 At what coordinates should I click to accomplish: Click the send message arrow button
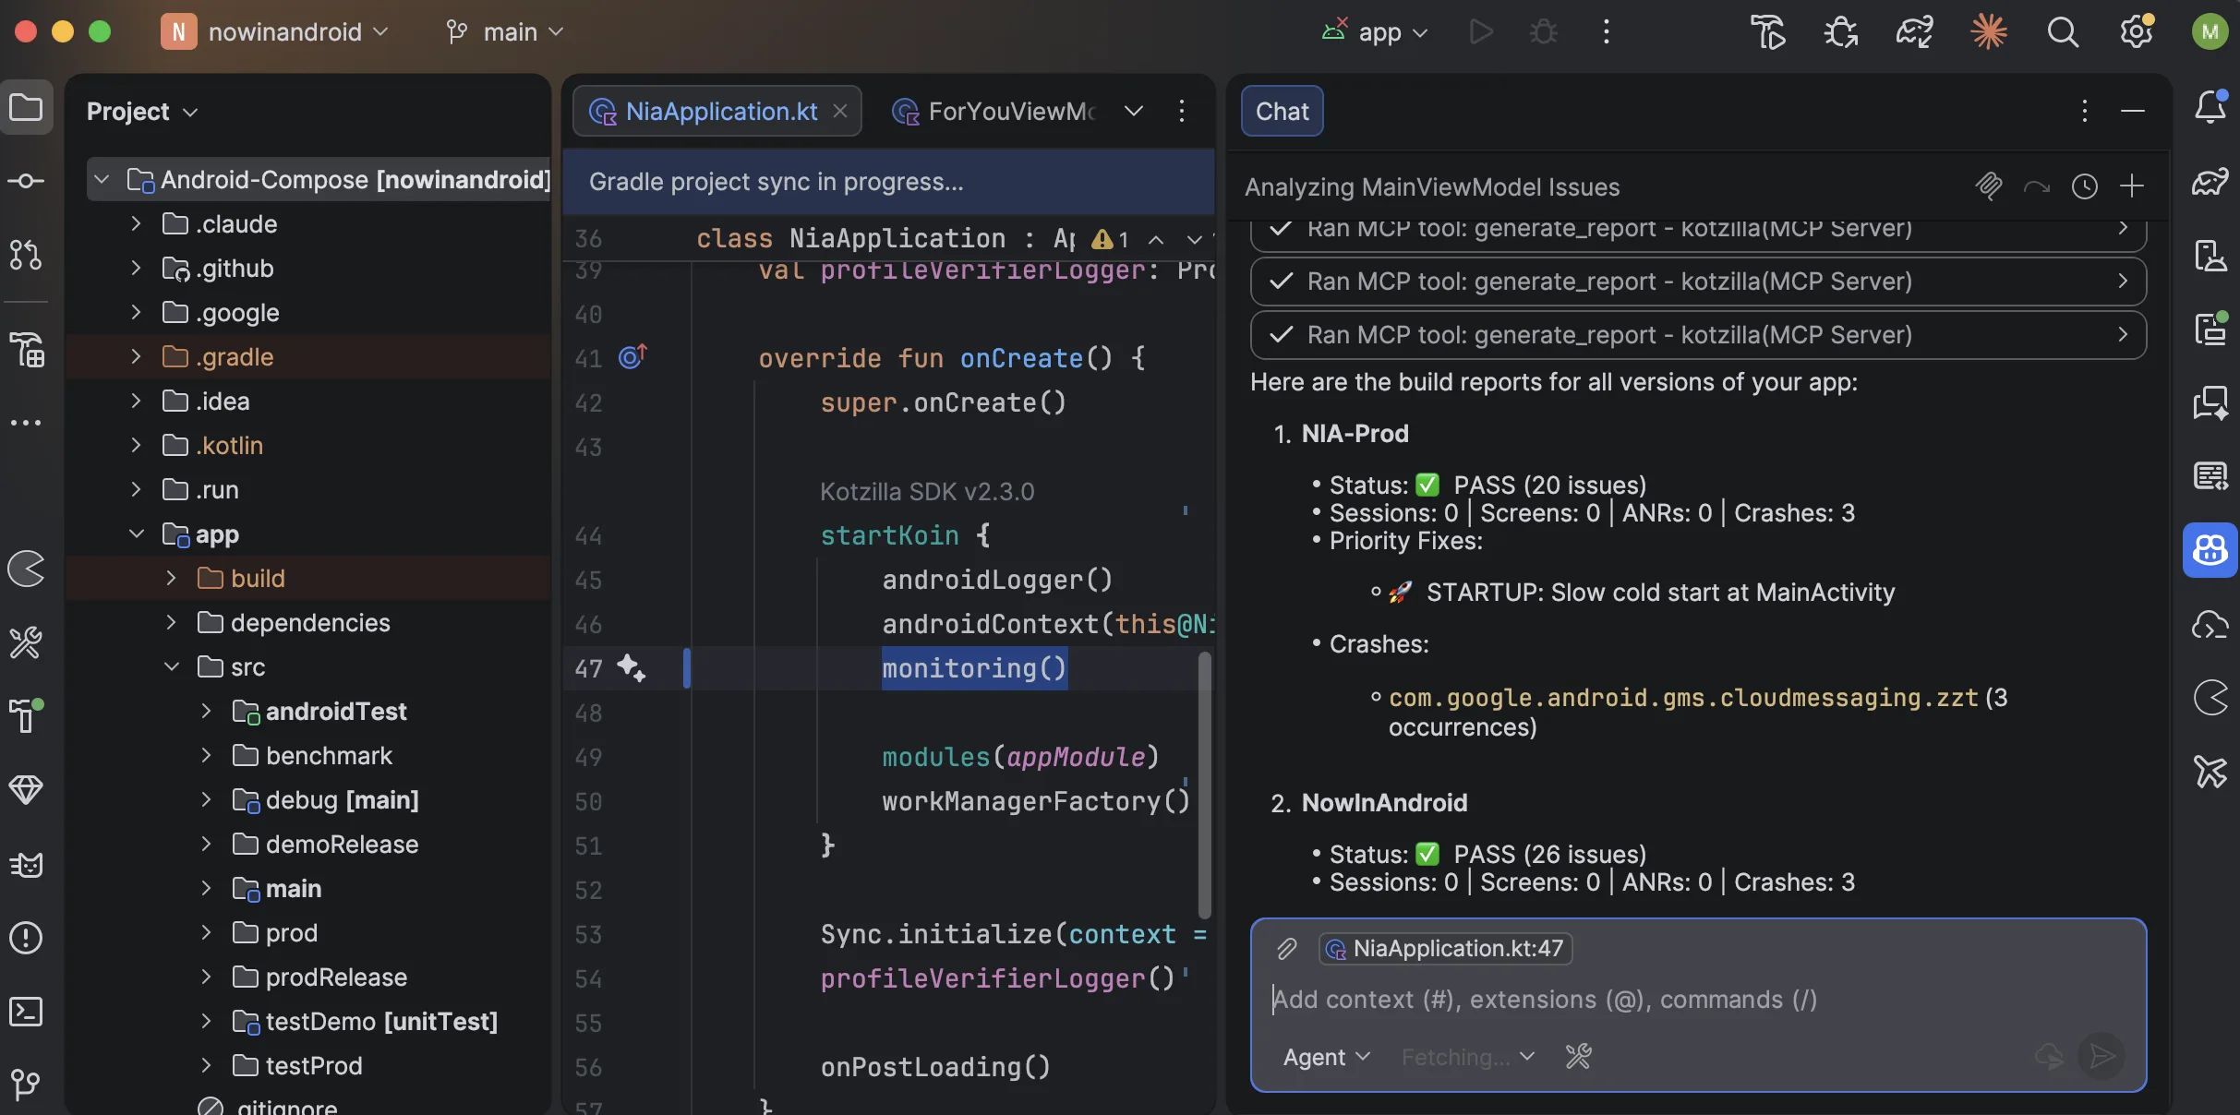2102,1056
